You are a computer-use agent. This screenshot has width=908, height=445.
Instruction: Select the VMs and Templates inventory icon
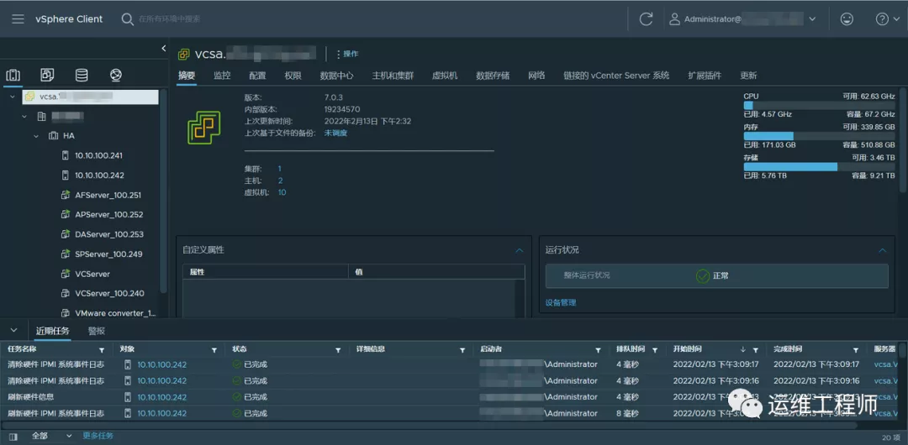click(47, 76)
